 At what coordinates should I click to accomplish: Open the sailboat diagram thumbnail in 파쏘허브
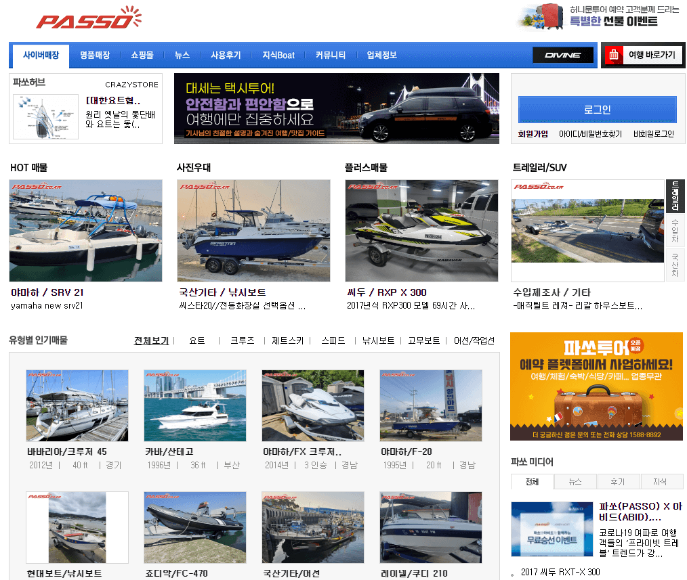point(45,117)
